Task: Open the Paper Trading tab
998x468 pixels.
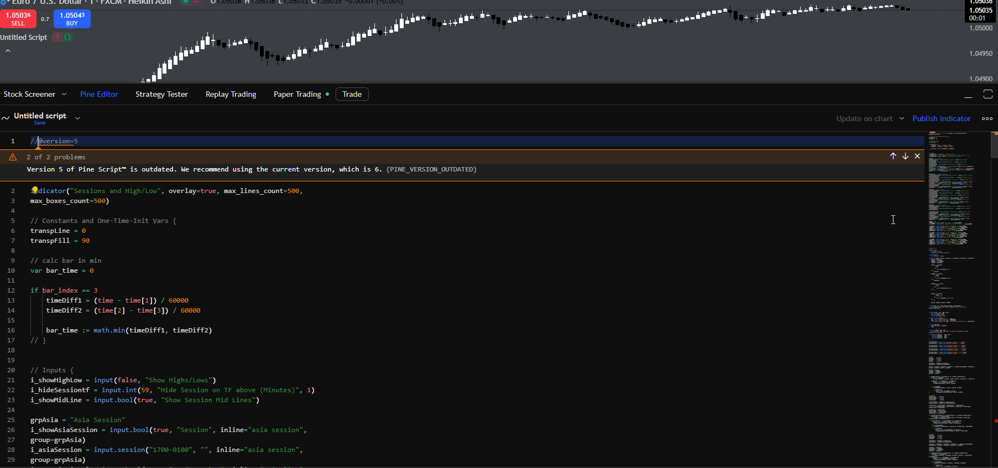Action: pyautogui.click(x=297, y=95)
